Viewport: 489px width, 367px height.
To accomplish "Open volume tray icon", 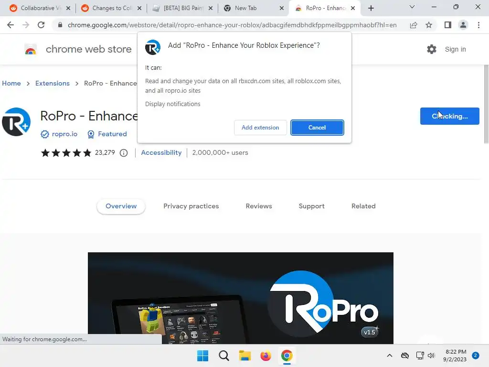I will pos(431,356).
